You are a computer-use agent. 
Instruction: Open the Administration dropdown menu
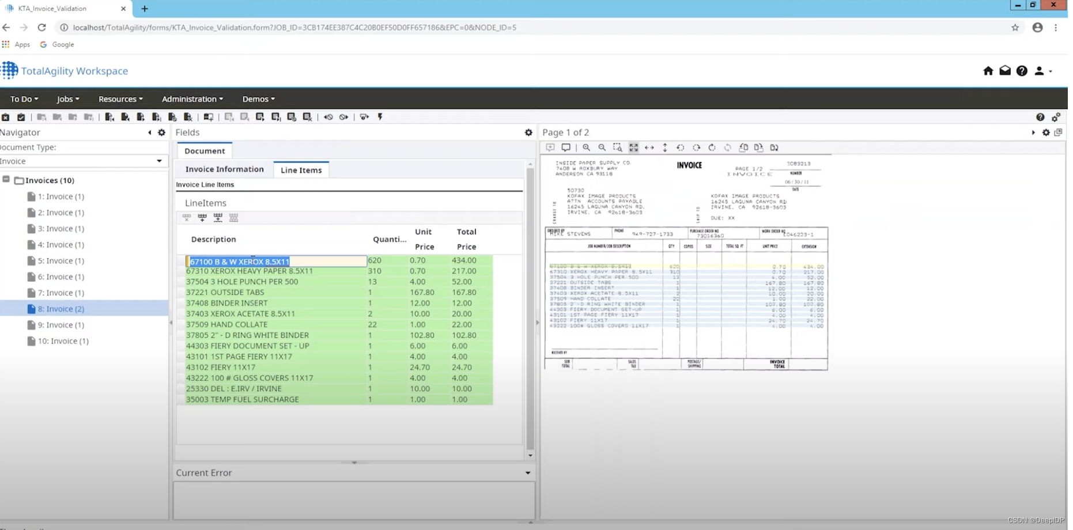[x=192, y=99]
